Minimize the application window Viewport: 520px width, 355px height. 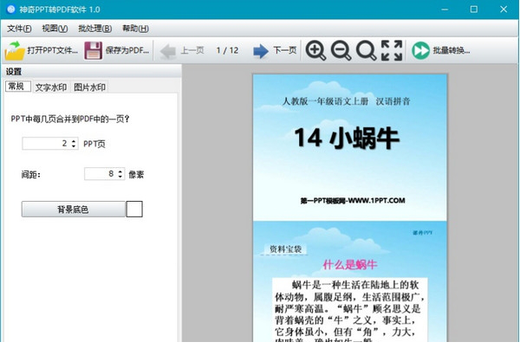tap(445, 10)
